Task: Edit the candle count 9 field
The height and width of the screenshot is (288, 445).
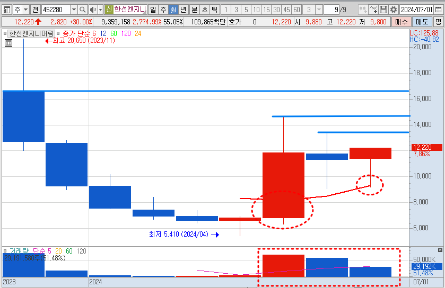Action: click(331, 10)
